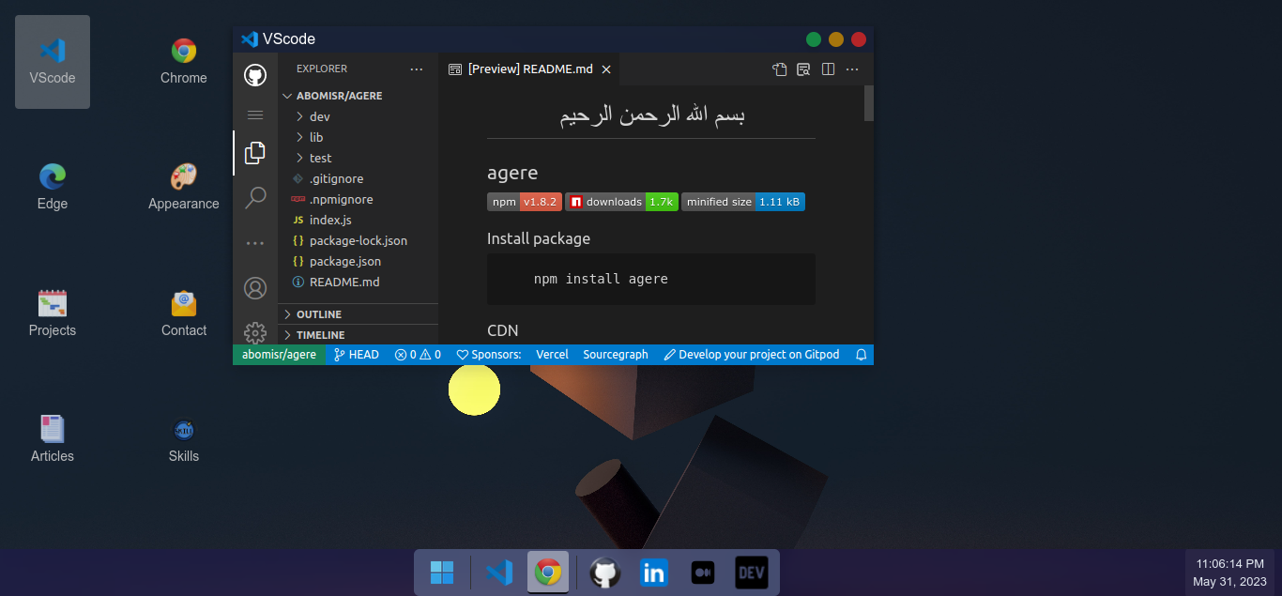
Task: Open the Manage gear icon
Action: coord(255,332)
